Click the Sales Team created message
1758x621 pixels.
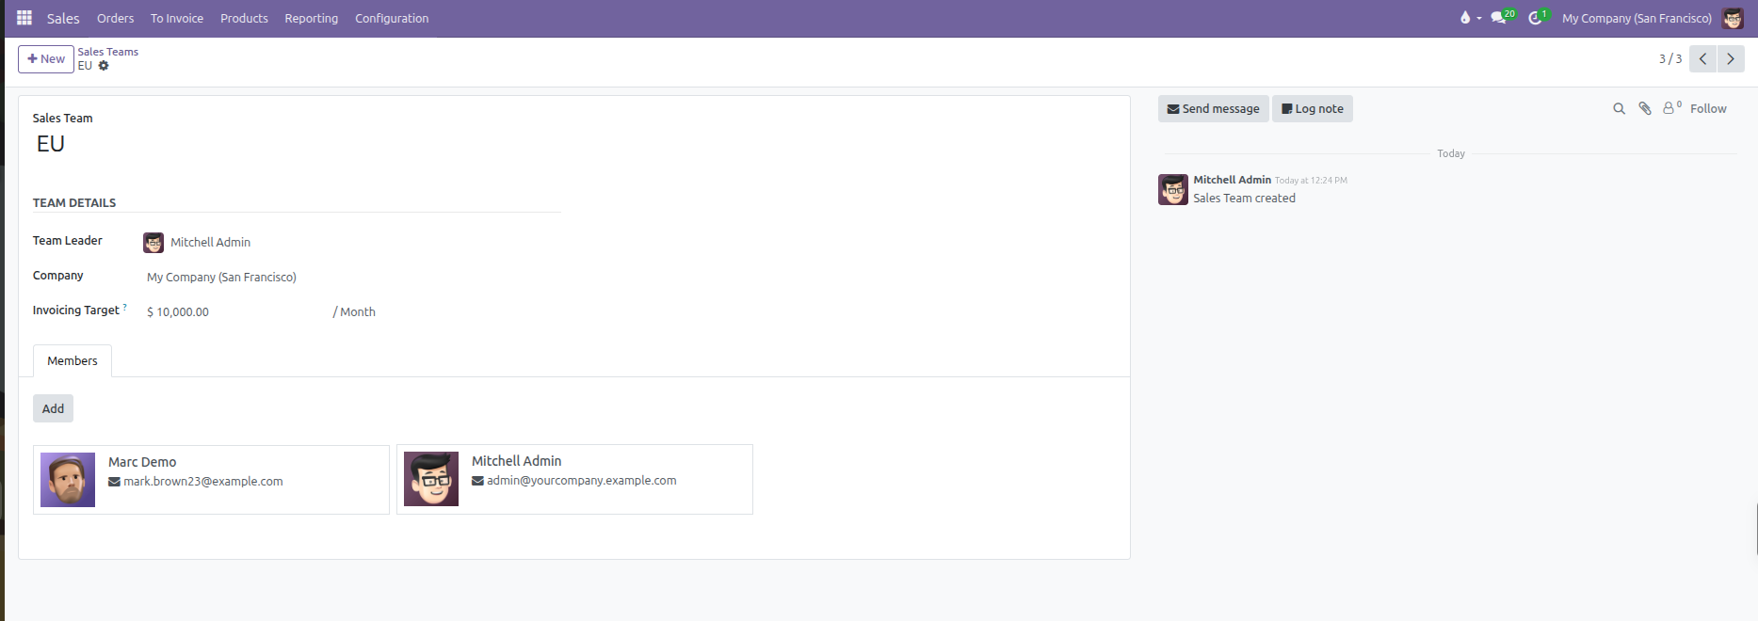pyautogui.click(x=1244, y=199)
